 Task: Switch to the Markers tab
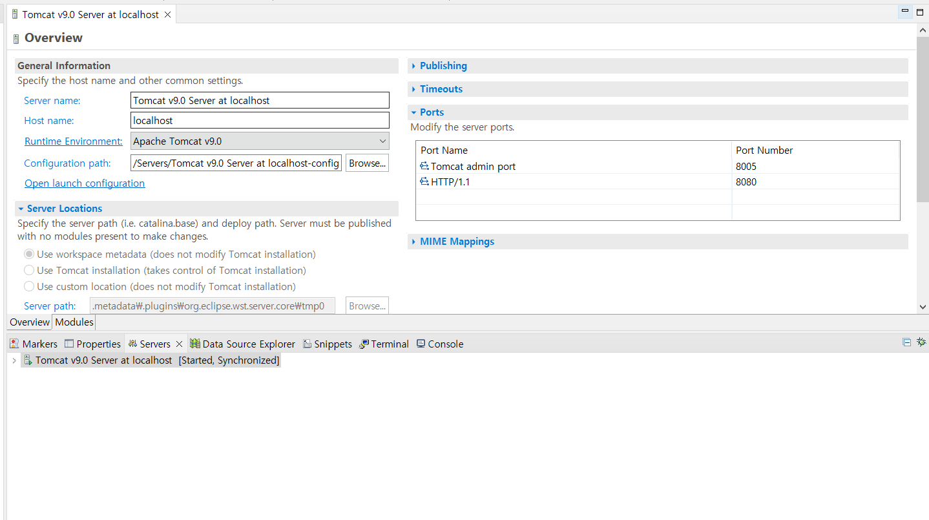(34, 344)
